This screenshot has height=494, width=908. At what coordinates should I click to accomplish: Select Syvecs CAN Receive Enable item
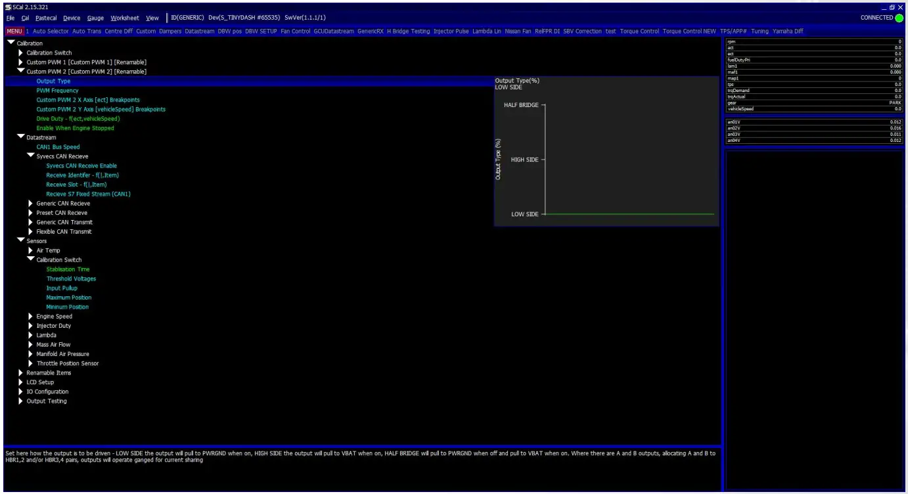click(x=81, y=166)
